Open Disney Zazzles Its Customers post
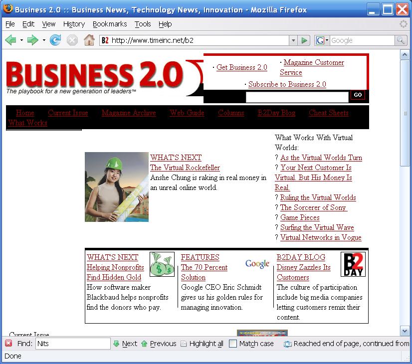Image resolution: width=412 pixels, height=364 pixels. (303, 272)
